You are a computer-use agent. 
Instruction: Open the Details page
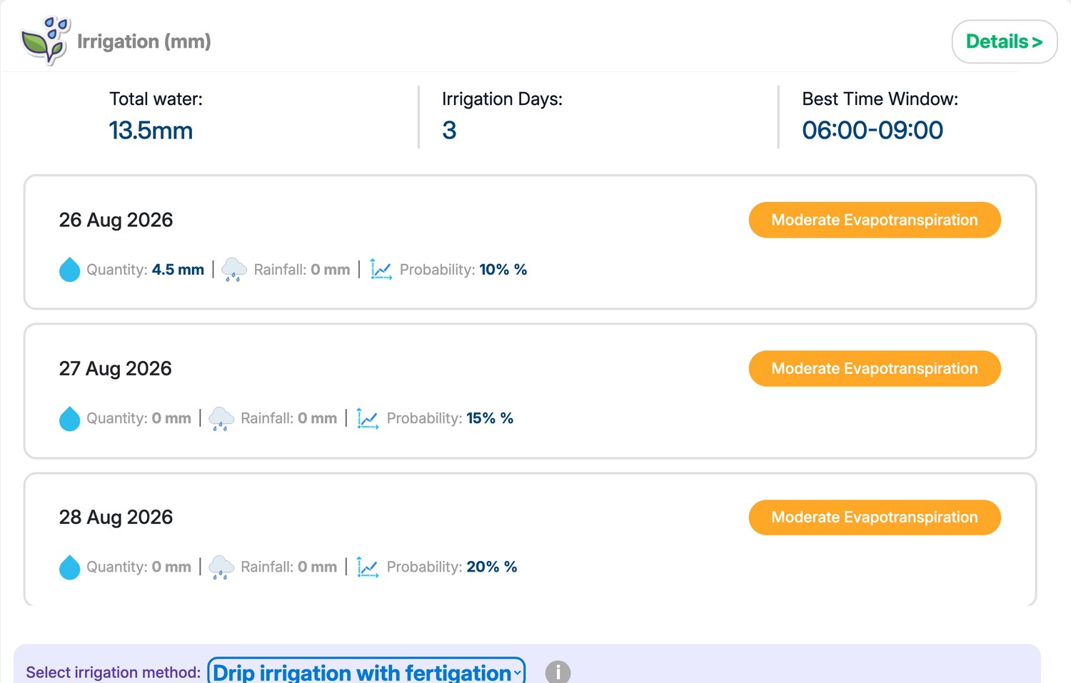pyautogui.click(x=1005, y=41)
